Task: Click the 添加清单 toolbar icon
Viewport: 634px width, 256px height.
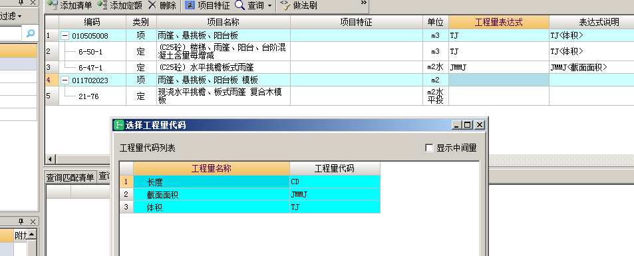Action: [53, 5]
